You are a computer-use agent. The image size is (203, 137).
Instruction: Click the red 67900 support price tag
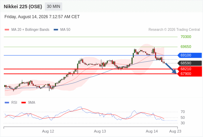point(190,74)
